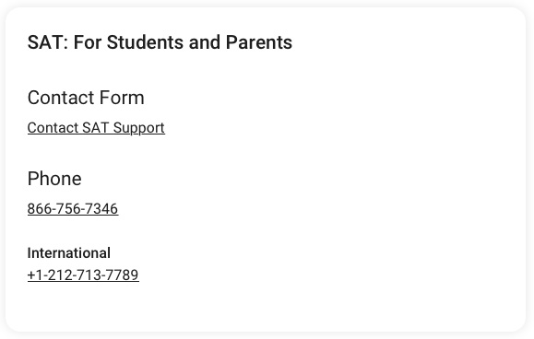Click the +1 country code prefix
This screenshot has width=534, height=339.
(x=35, y=275)
